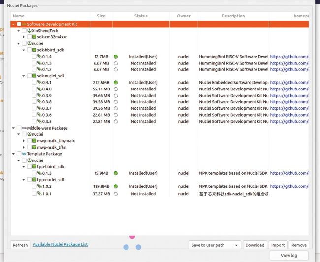Screen dimensions: 320x262
Task: Click the version icon beside 0.4.0
Action: [x=39, y=89]
